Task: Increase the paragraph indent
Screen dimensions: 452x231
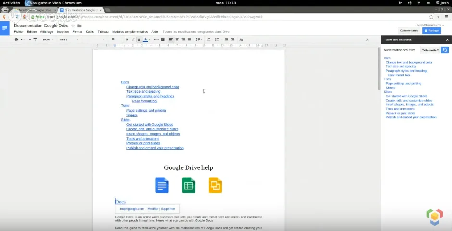Action: coord(232,39)
